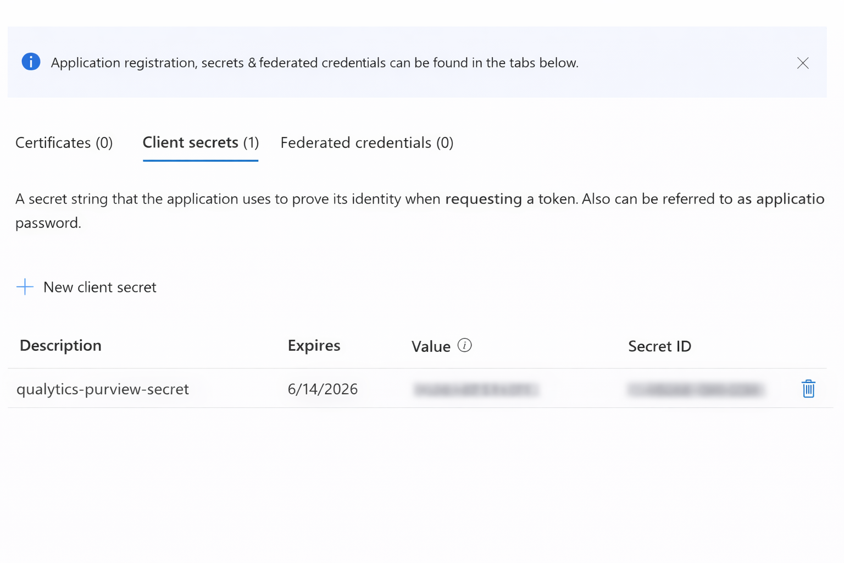
Task: Open the Federated credentials (0) tab
Action: click(x=367, y=143)
